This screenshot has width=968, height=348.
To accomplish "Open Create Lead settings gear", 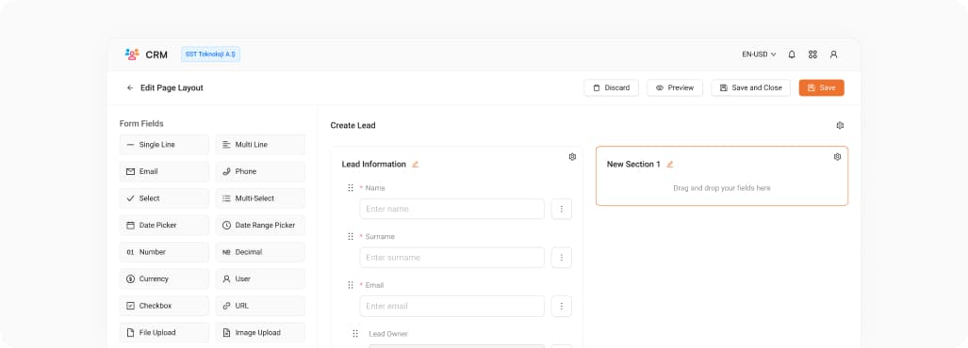I will pyautogui.click(x=840, y=126).
